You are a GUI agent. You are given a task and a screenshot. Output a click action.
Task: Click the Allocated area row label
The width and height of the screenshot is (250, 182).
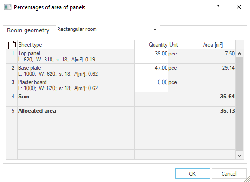pyautogui.click(x=37, y=111)
